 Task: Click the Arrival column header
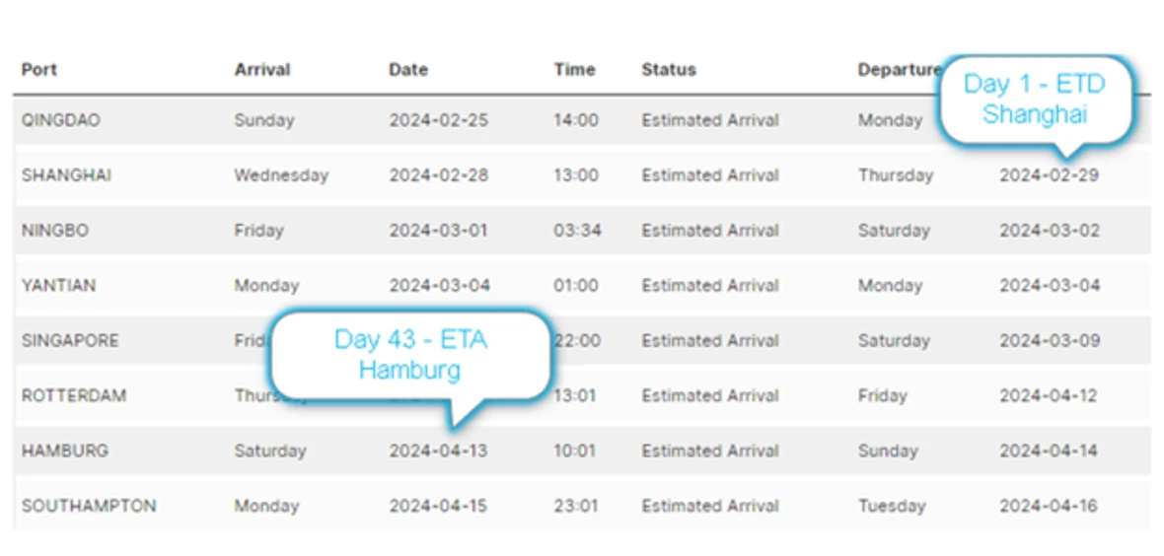click(x=260, y=70)
